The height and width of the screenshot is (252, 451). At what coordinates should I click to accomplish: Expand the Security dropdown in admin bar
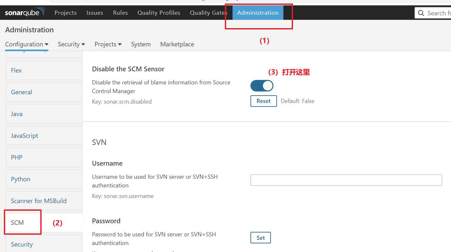tap(71, 44)
